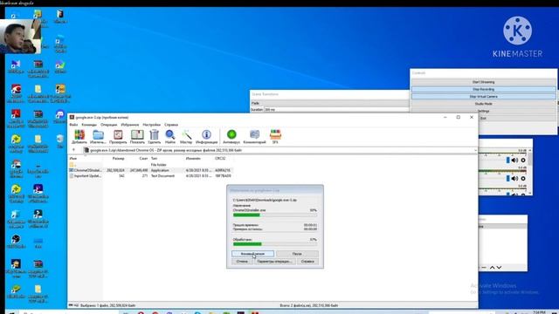The image size is (559, 314).
Task: Sort by the Размер column header
Action: pos(119,159)
